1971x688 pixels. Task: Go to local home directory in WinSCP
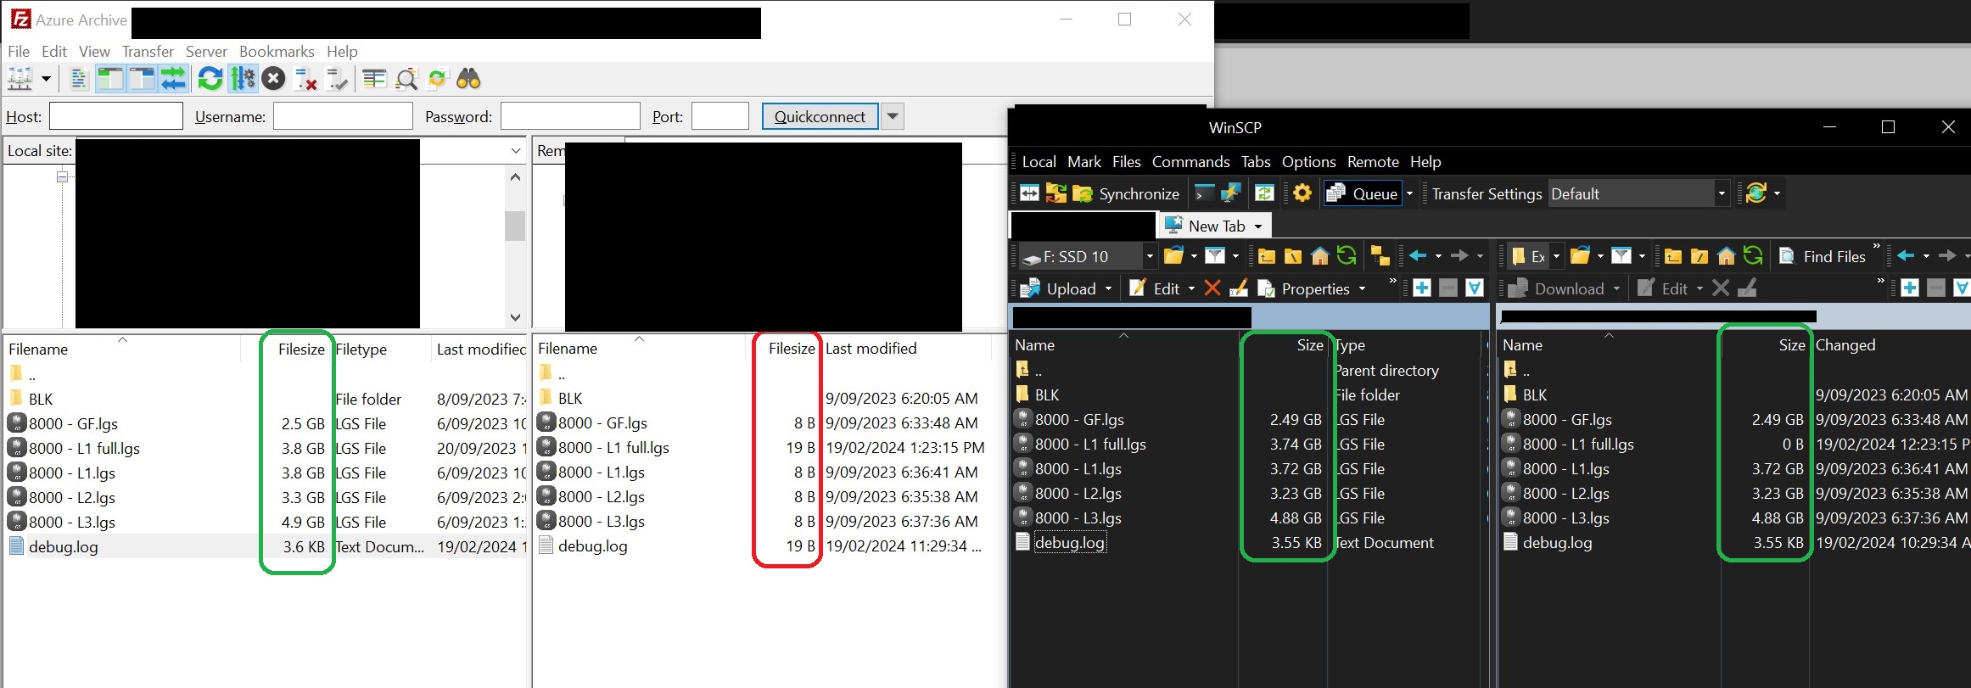1319,256
